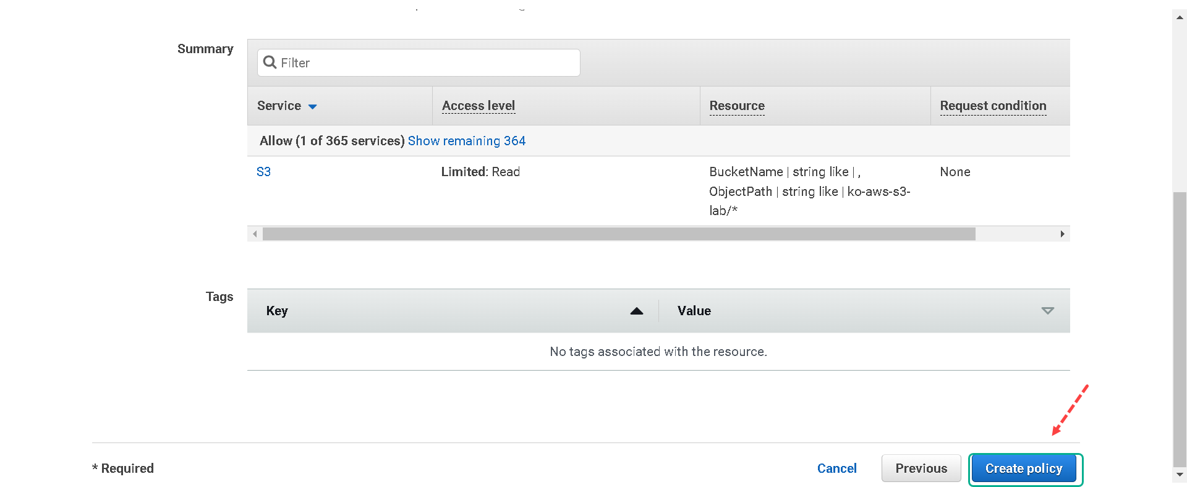Viewport: 1187px width, 487px height.
Task: Select the None request condition cell
Action: coord(955,172)
